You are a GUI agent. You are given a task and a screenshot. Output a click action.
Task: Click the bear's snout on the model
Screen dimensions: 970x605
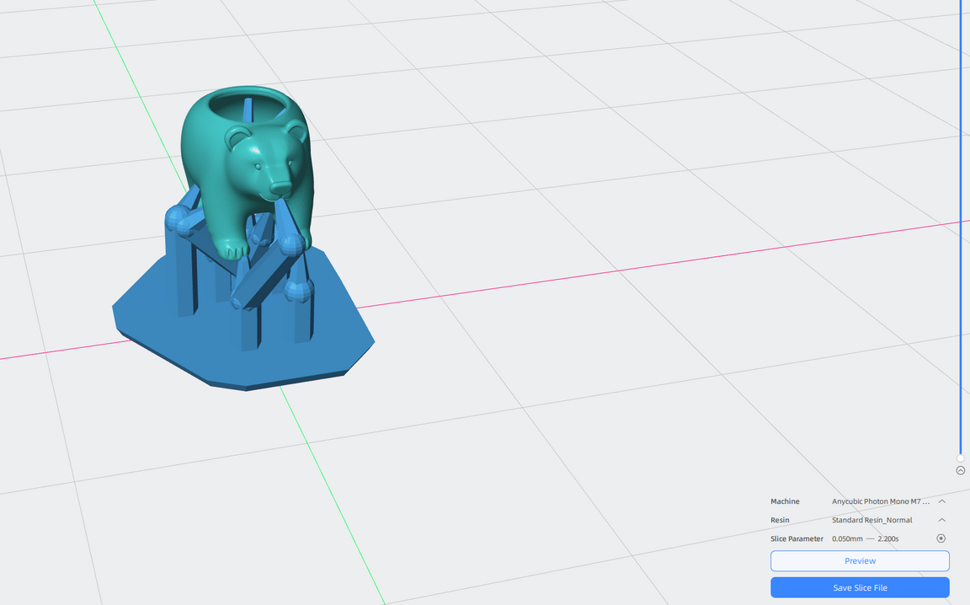[280, 185]
